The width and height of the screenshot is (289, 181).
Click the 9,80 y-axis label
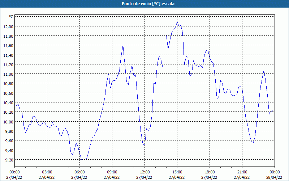pos(9,131)
